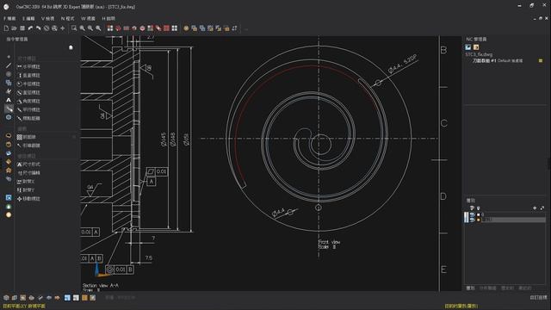Click the blue square icon in the sidebar
This screenshot has height=310, width=551.
click(9, 197)
